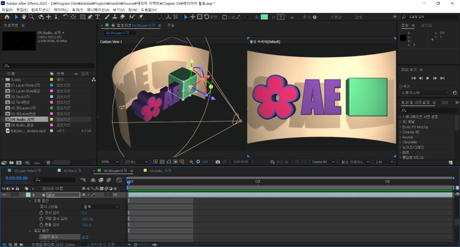
Task: Open the 애니메이션(A) menu
Action: 98,10
